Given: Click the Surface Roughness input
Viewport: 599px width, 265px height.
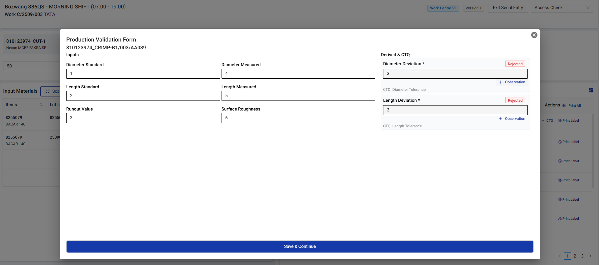Looking at the screenshot, I should coord(298,118).
